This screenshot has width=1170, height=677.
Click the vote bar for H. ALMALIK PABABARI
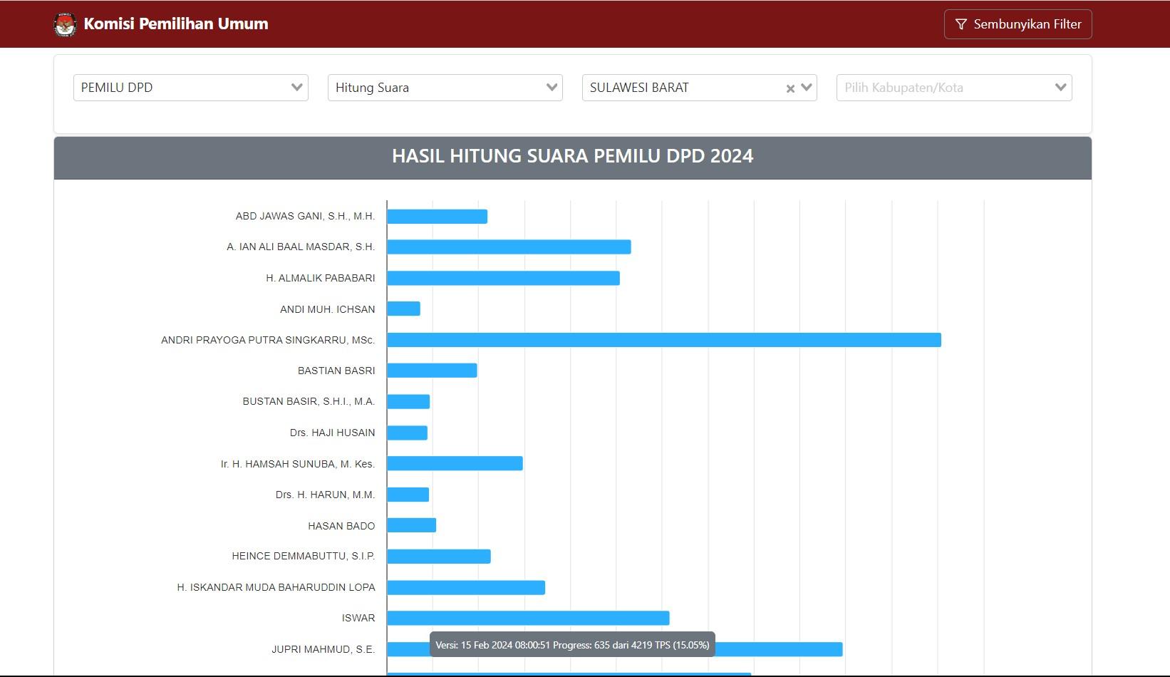(502, 278)
